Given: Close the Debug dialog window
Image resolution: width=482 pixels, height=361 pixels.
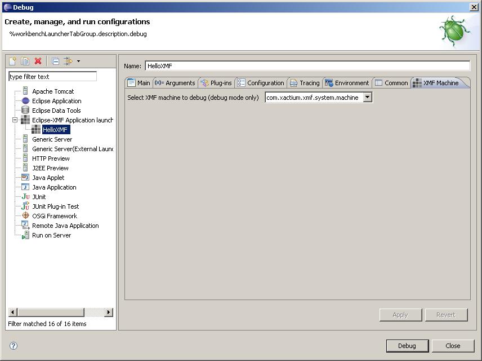Looking at the screenshot, I should pos(474,7).
